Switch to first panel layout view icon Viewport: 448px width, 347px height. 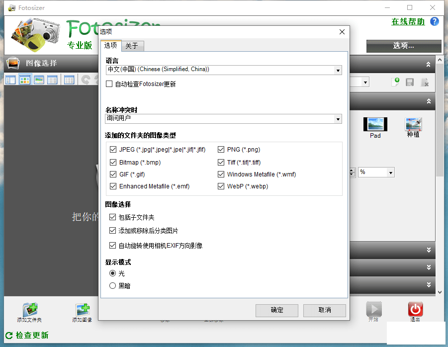pyautogui.click(x=11, y=80)
